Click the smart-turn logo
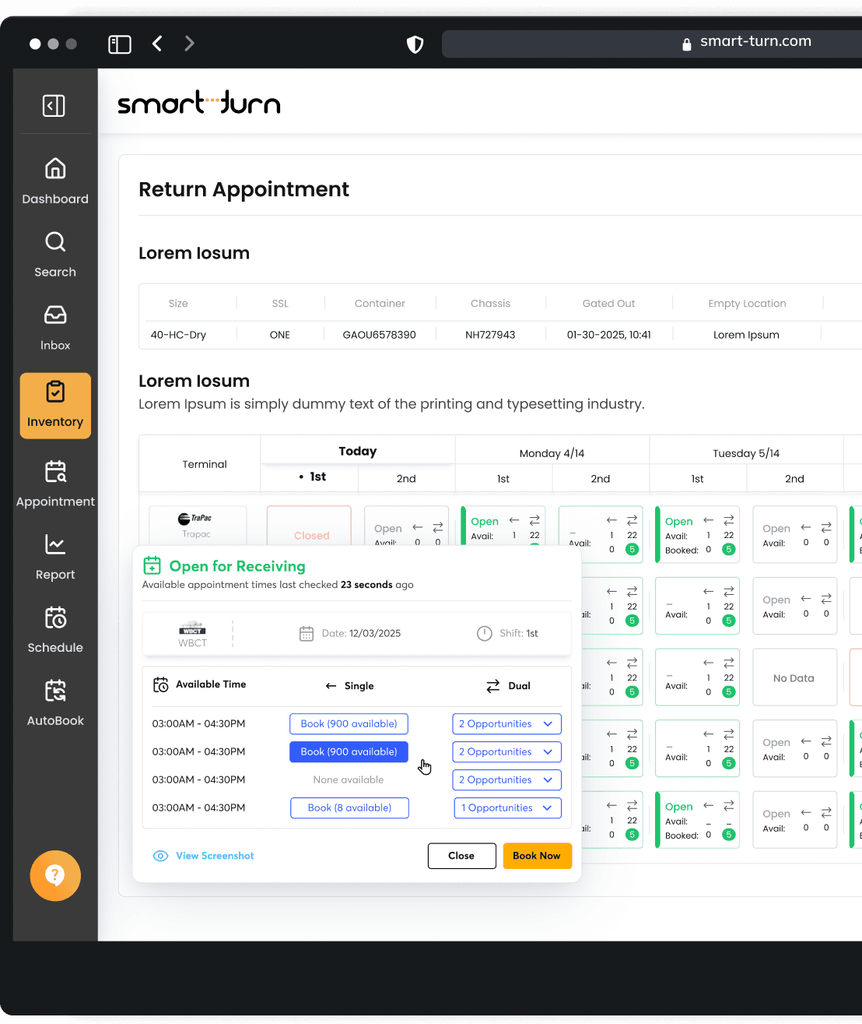The height and width of the screenshot is (1024, 862). 199,103
